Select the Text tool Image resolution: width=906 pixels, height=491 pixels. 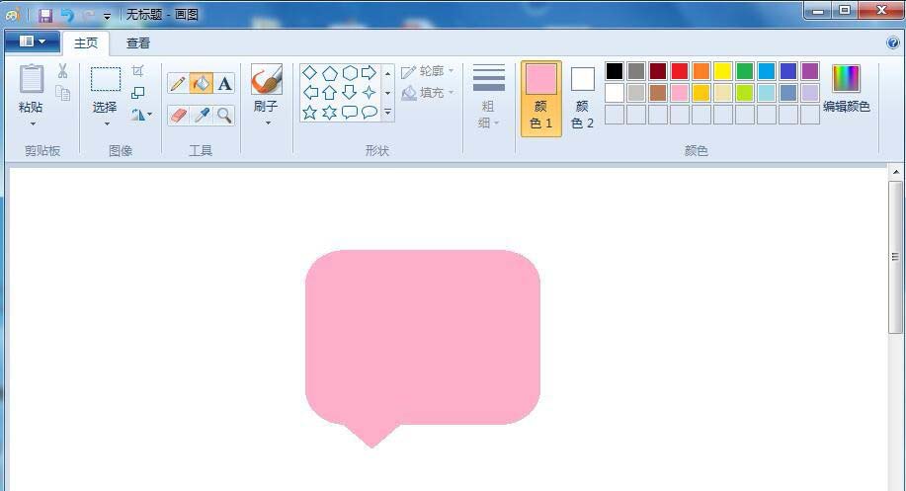[224, 83]
